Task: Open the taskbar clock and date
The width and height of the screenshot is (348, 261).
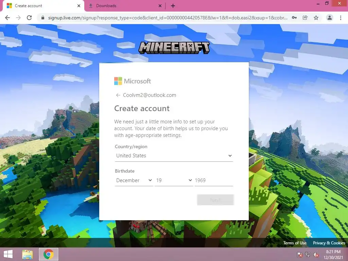Action: tap(333, 255)
